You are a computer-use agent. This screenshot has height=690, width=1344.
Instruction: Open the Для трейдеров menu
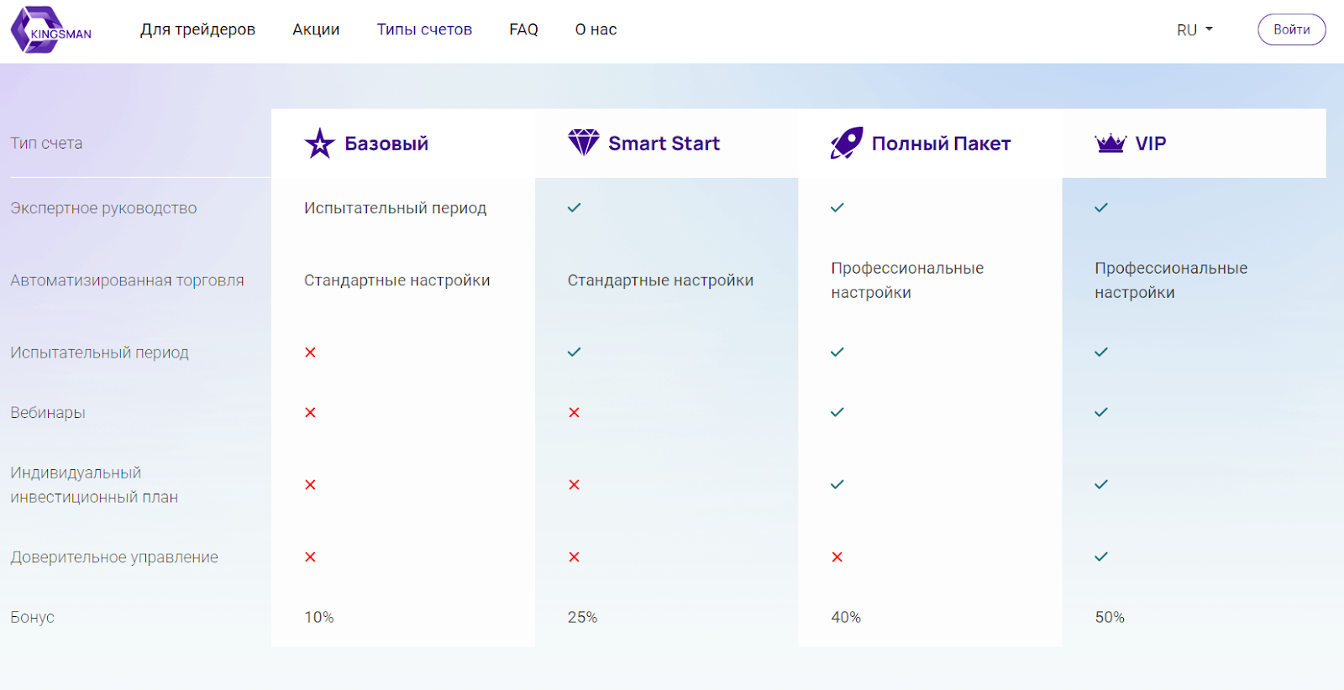click(197, 29)
